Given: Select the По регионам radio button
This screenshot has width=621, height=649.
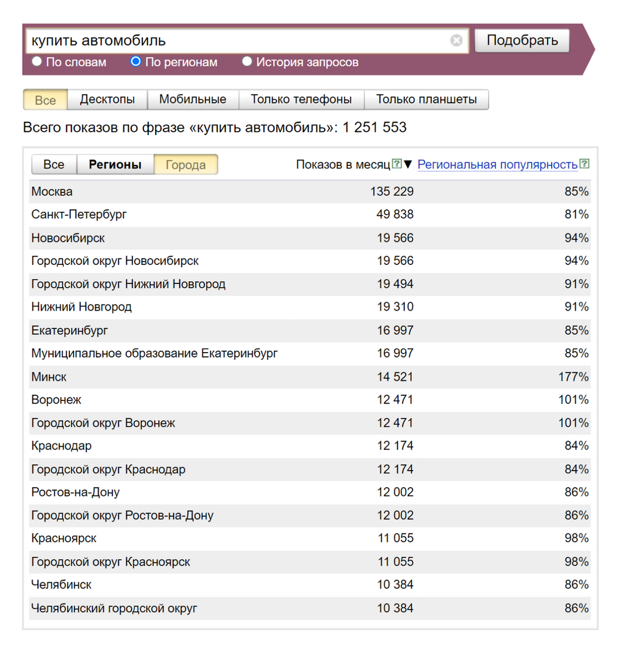Looking at the screenshot, I should coord(136,61).
